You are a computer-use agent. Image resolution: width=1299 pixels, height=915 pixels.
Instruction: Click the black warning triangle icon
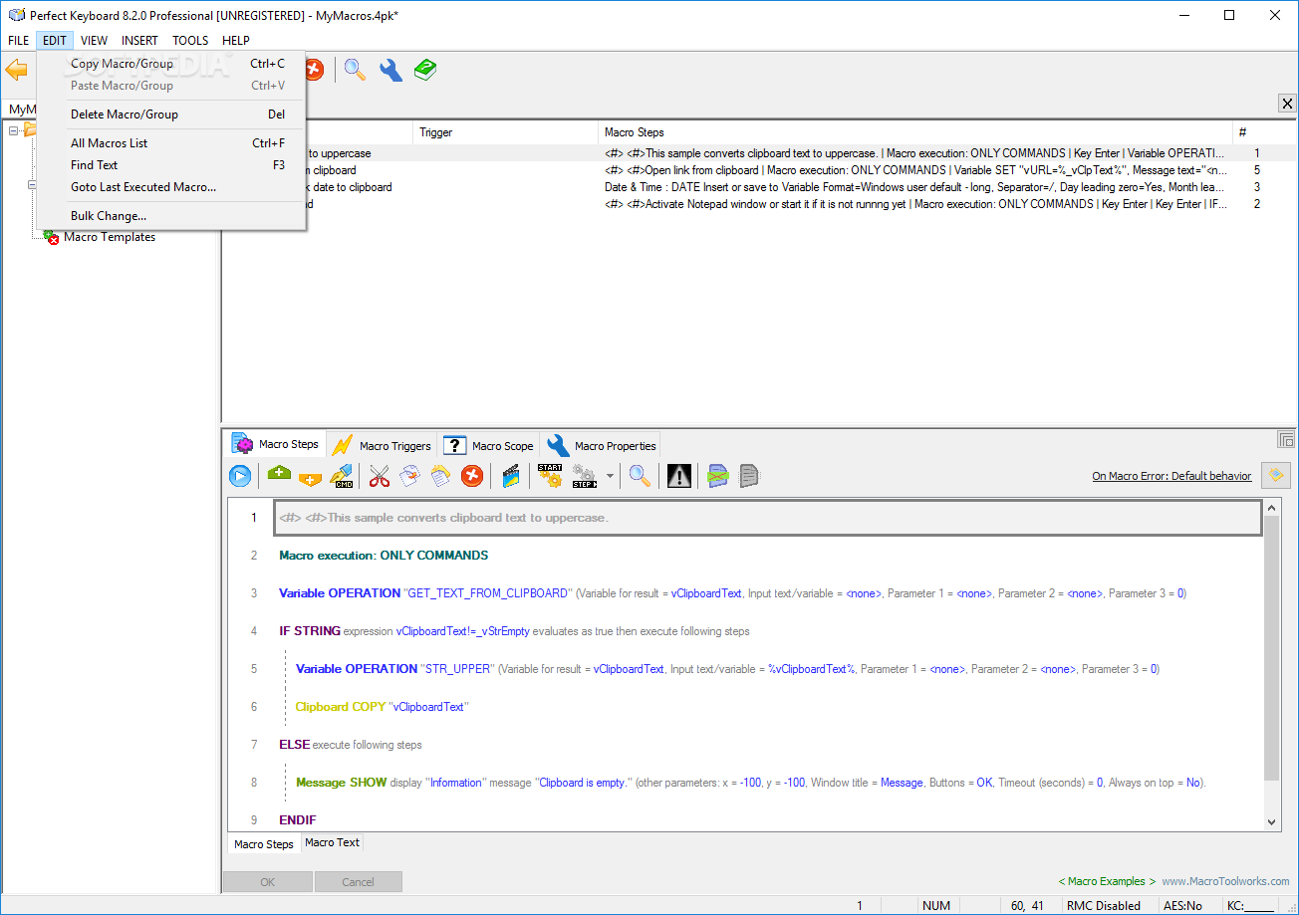pos(679,476)
